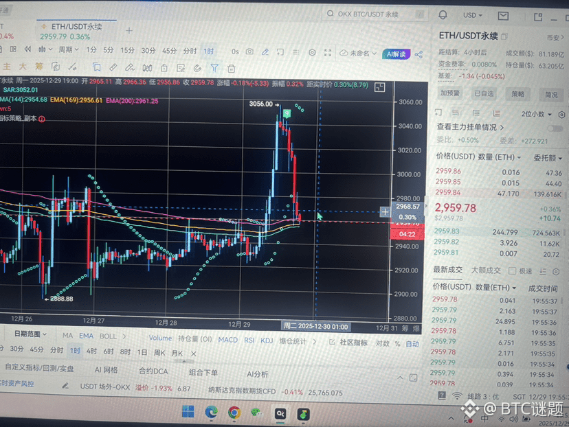The width and height of the screenshot is (569, 427).
Task: Toggle the % percent scale option
Action: (397, 343)
